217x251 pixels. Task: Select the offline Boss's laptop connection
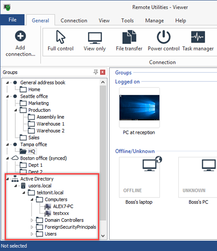[x=139, y=177]
